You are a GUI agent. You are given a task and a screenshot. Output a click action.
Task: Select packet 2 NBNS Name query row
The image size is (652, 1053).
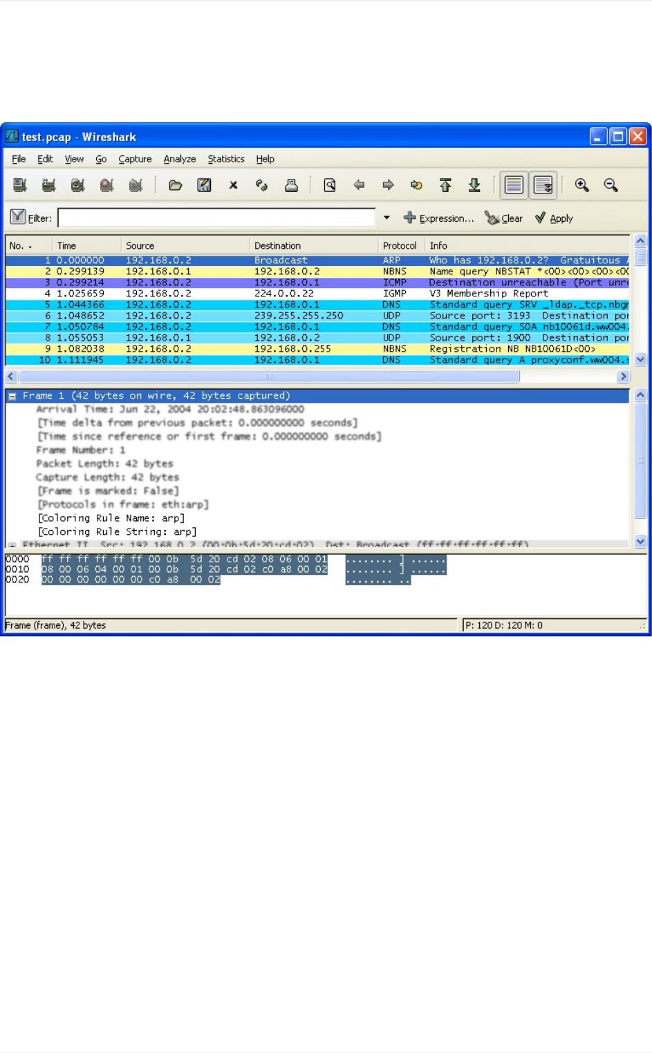[317, 272]
